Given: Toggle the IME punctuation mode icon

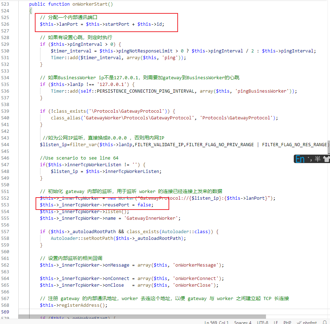Looking at the screenshot, I should point(310,159).
